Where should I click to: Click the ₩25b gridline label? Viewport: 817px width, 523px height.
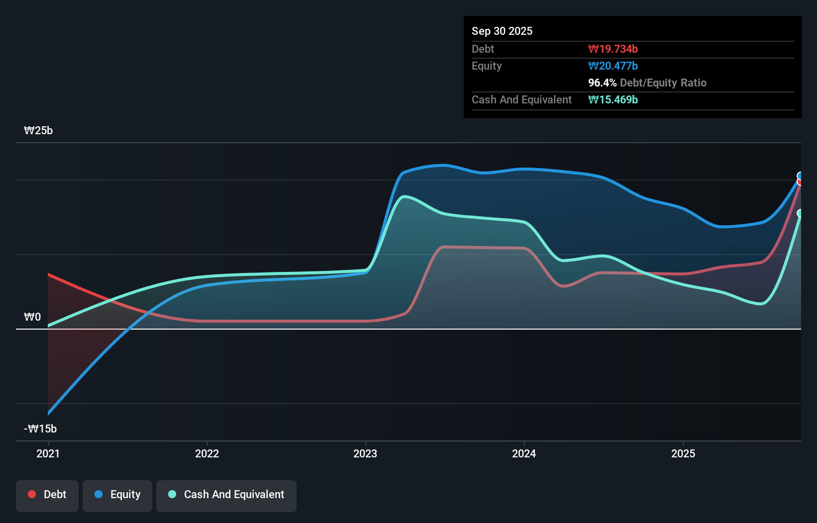pos(38,131)
